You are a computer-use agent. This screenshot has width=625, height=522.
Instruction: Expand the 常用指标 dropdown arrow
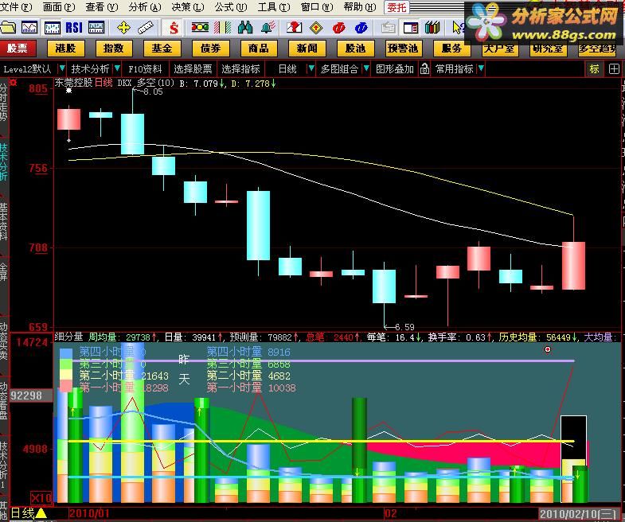click(481, 68)
